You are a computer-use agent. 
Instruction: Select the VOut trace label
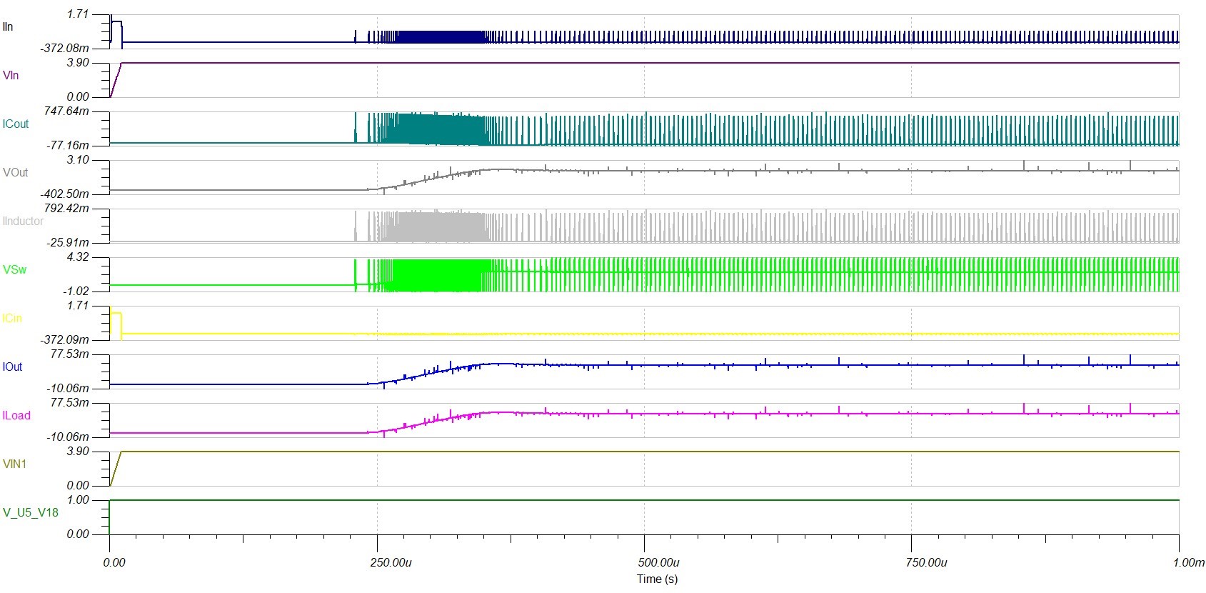click(15, 173)
